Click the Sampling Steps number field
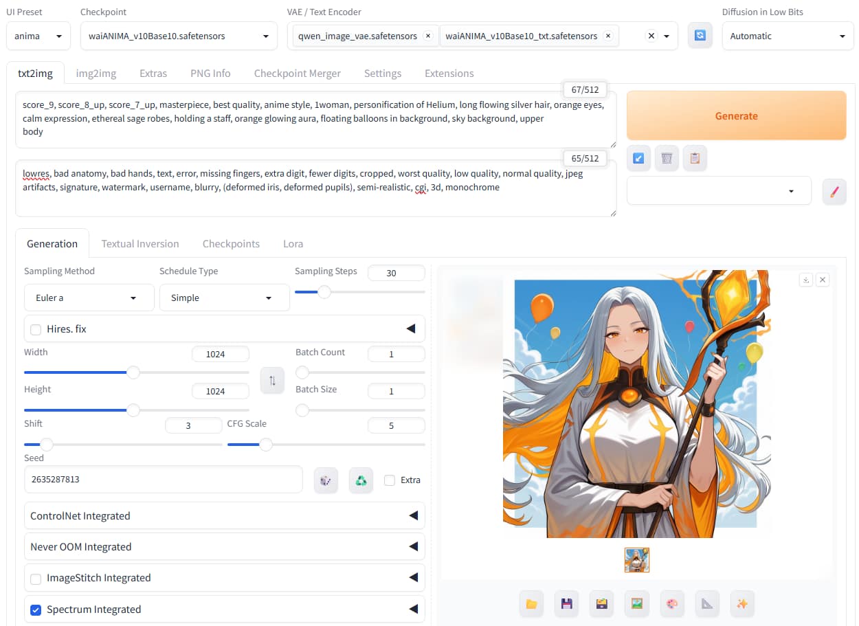 tap(397, 273)
